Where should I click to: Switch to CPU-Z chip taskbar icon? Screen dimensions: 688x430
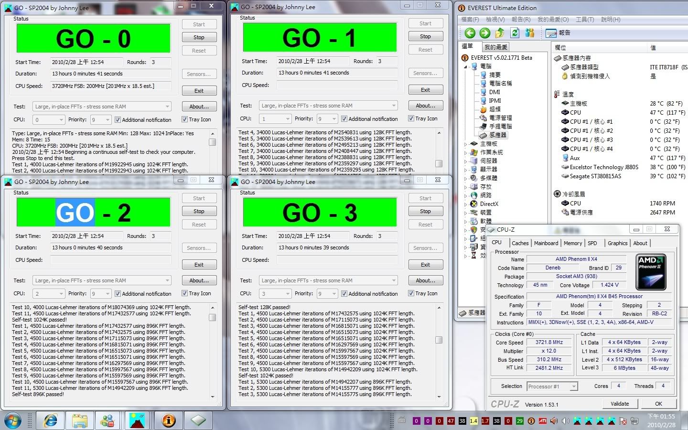(x=198, y=420)
